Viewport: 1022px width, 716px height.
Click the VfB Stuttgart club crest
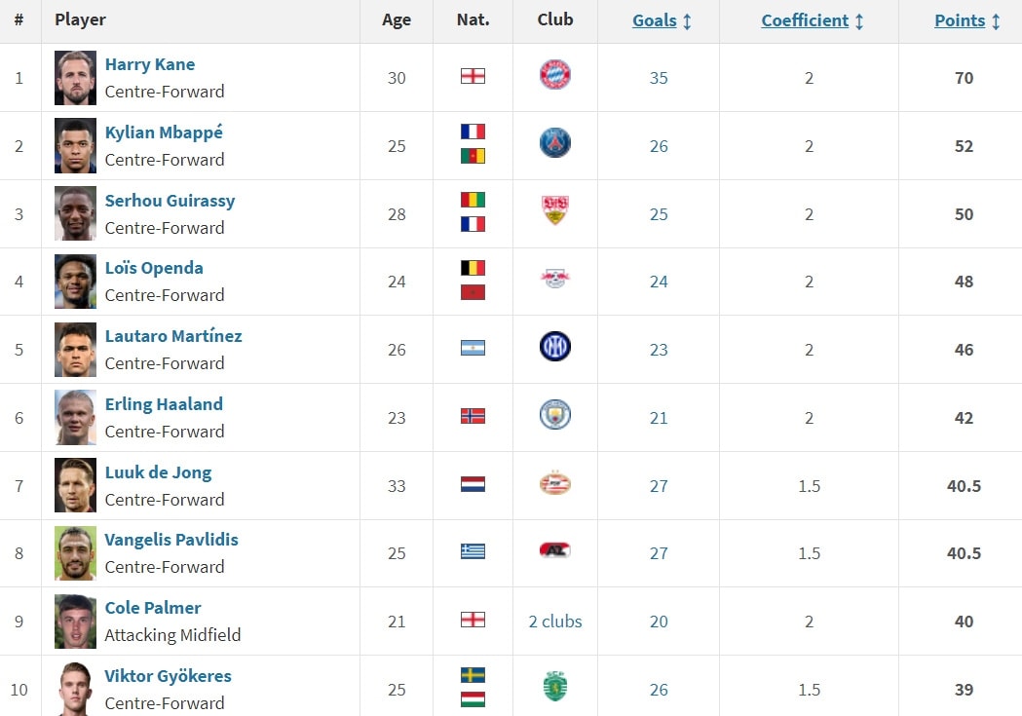554,210
